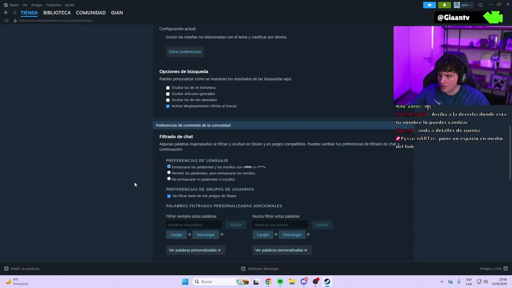The width and height of the screenshot is (512, 288).
Task: Click Cargar under 'Nunca filtrar estas palabras'
Action: tap(263, 235)
